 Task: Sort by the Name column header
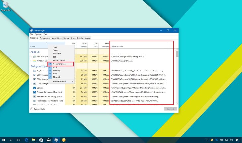coord(46,45)
